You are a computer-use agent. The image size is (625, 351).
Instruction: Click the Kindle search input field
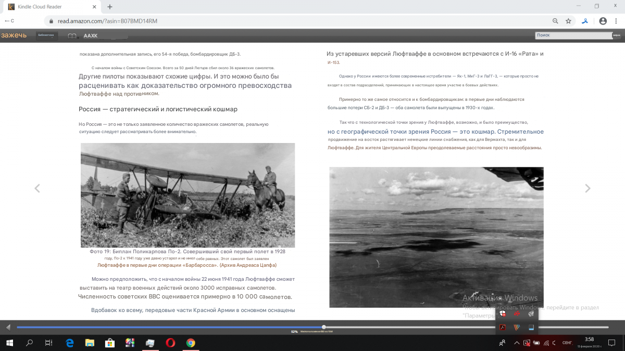(x=573, y=35)
